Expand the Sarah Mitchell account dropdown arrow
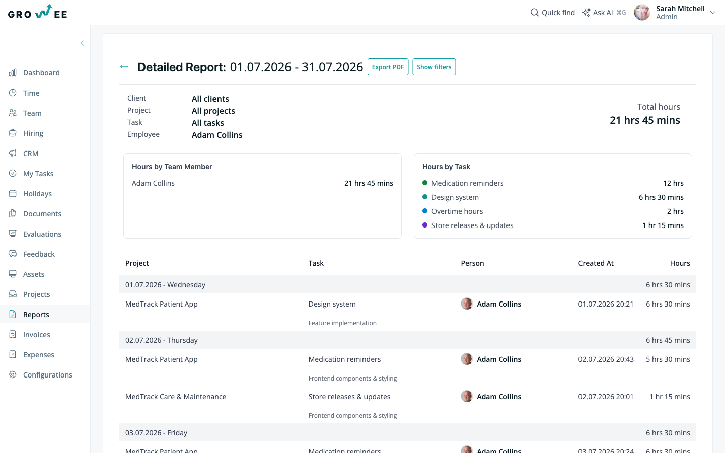Viewport: 725px width, 453px height. pyautogui.click(x=713, y=13)
